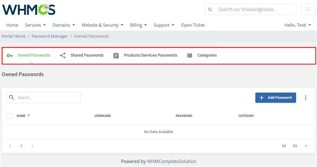Sort by the NAME column header
Image resolution: width=317 pixels, height=167 pixels.
(x=21, y=116)
